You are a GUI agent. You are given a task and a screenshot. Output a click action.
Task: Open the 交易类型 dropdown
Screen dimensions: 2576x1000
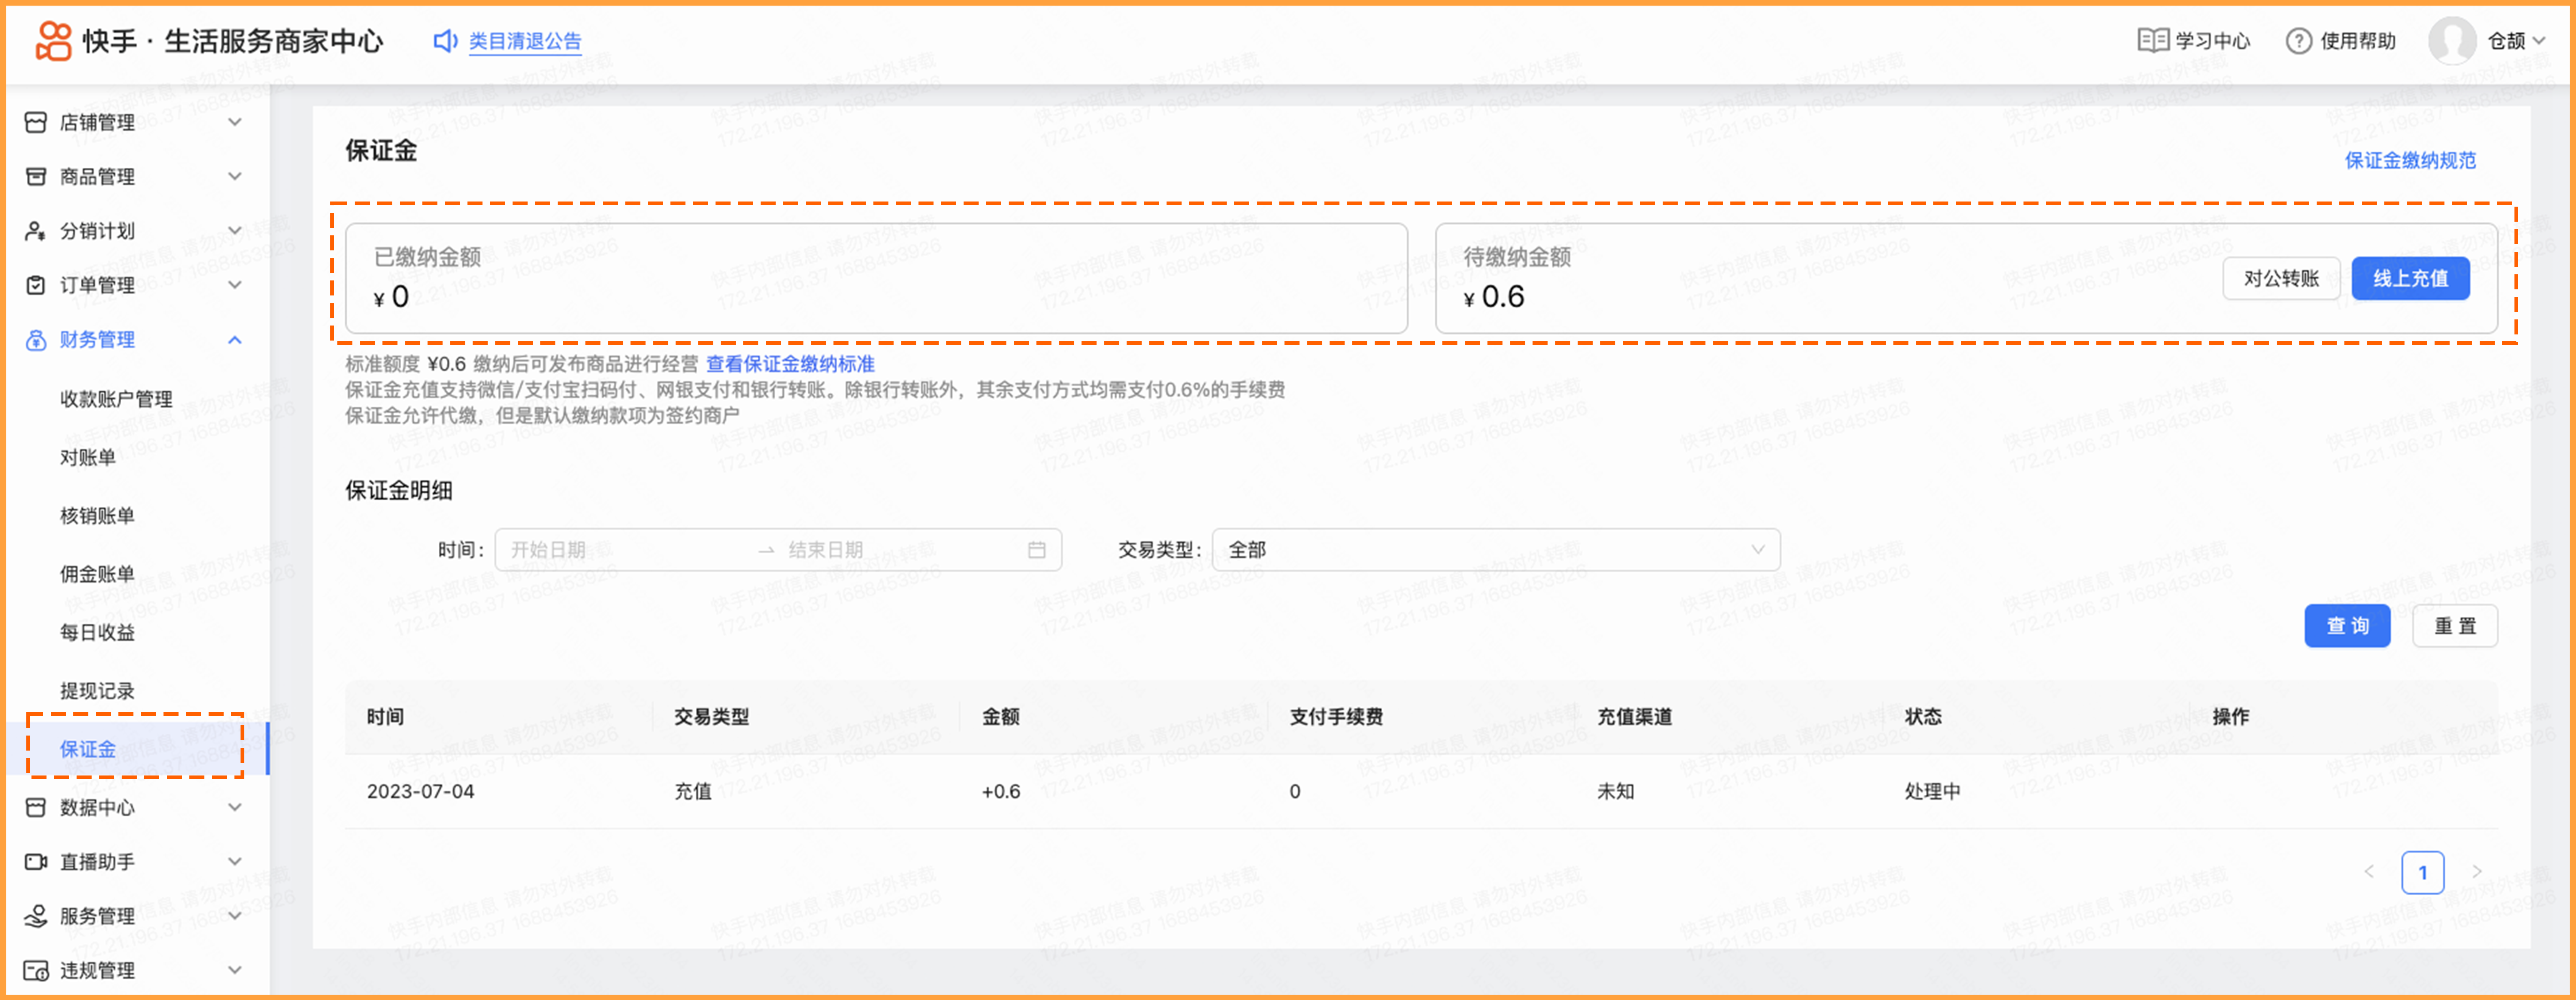click(x=1495, y=550)
